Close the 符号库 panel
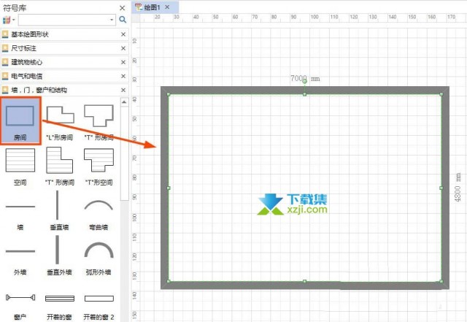This screenshot has width=467, height=322. [122, 8]
